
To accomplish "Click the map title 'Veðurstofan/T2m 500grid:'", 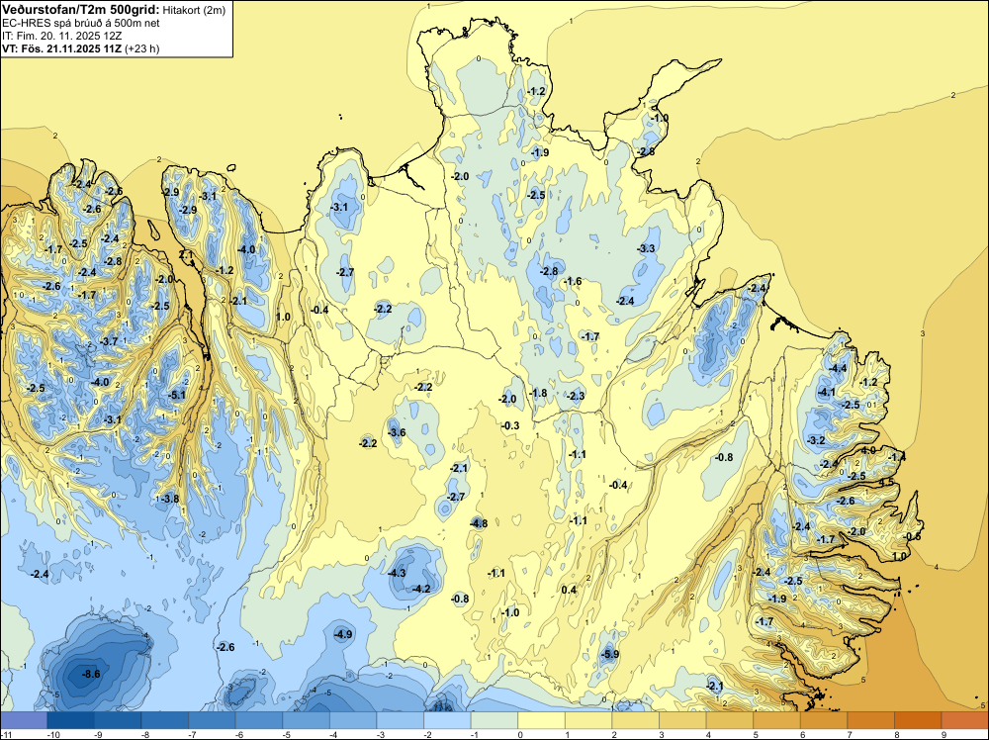I will [x=81, y=10].
